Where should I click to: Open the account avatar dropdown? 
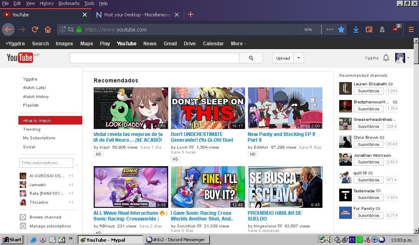coord(402,58)
